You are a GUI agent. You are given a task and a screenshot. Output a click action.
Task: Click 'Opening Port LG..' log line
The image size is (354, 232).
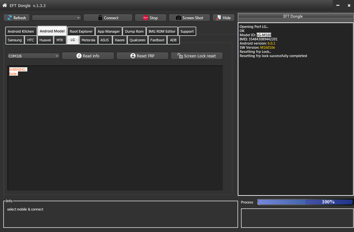point(254,27)
